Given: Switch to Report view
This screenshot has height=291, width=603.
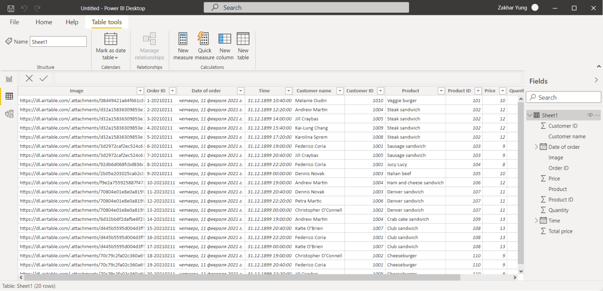Looking at the screenshot, I should pos(9,78).
